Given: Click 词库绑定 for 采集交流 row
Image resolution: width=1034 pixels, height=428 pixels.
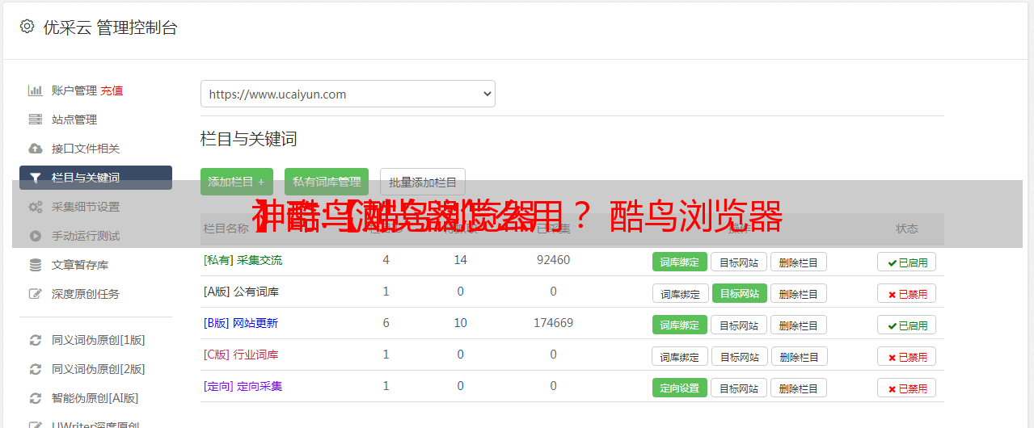Looking at the screenshot, I should click(x=679, y=262).
